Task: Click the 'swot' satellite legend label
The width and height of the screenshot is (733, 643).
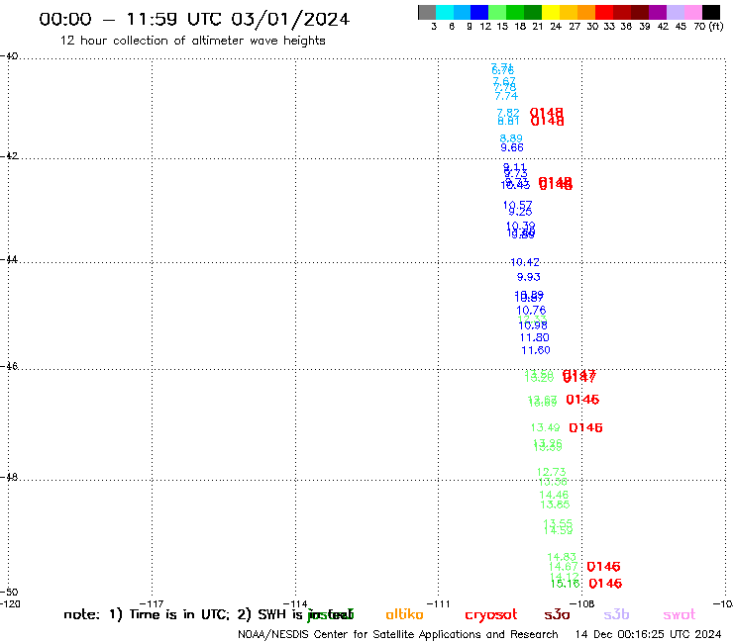Action: [680, 615]
